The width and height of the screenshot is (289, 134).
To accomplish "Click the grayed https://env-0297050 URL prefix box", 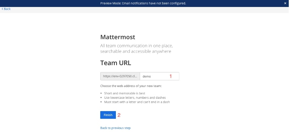I will 120,76.
